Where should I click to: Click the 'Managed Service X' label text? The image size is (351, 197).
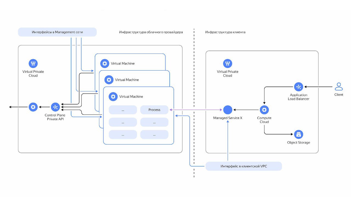pyautogui.click(x=228, y=118)
